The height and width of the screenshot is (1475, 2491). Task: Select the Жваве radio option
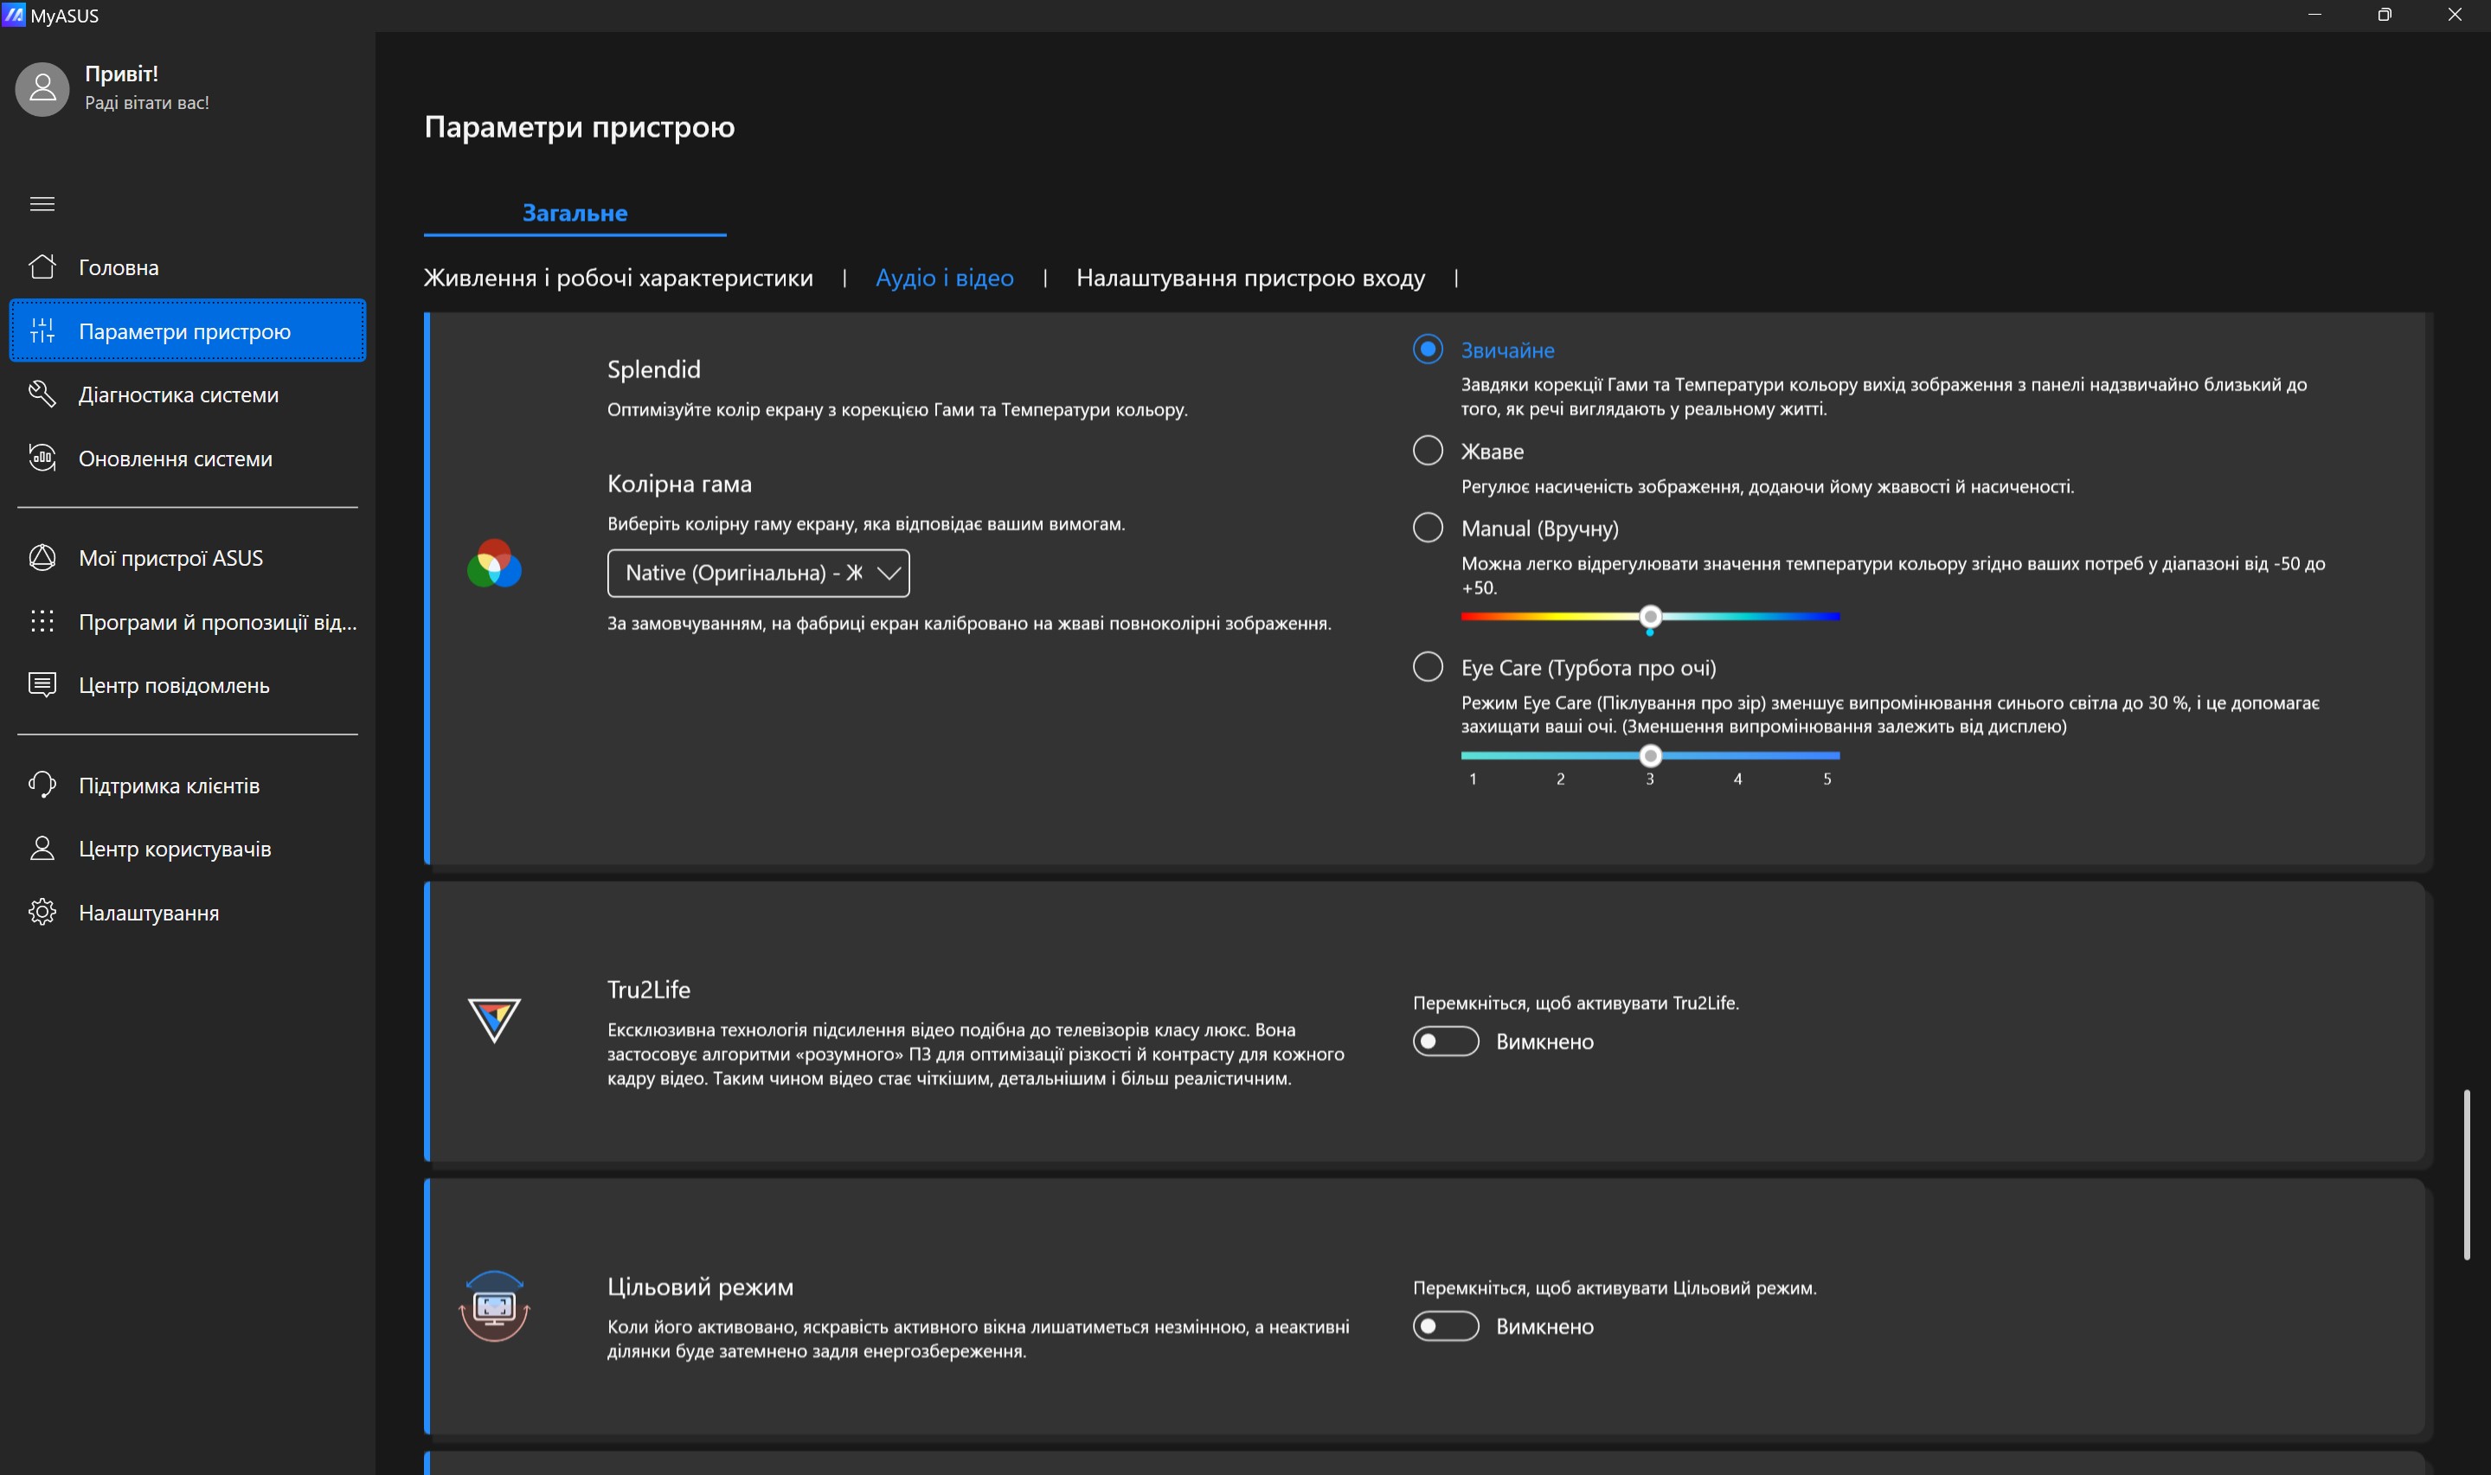coord(1428,450)
